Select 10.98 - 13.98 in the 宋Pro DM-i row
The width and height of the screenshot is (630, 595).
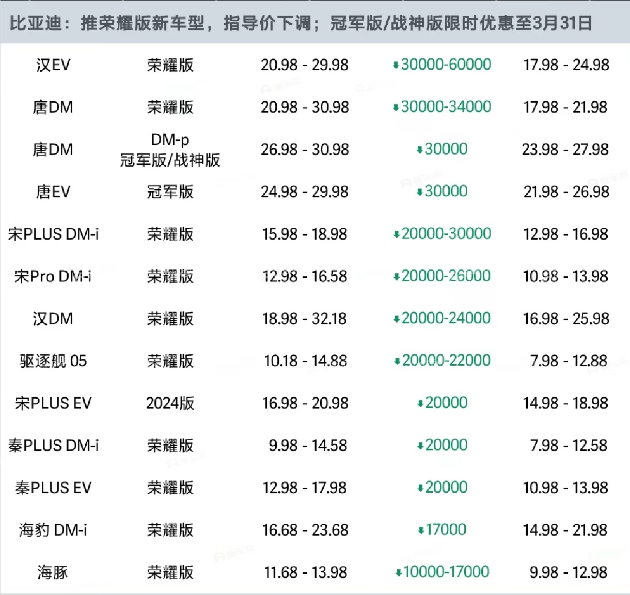pos(566,277)
